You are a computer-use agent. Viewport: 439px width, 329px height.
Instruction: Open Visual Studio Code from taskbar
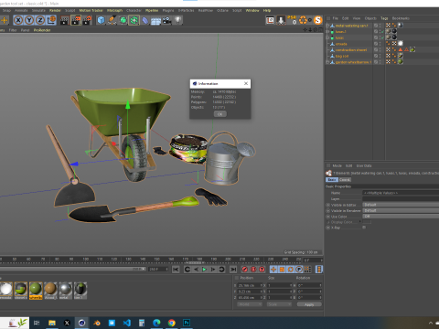tap(127, 323)
